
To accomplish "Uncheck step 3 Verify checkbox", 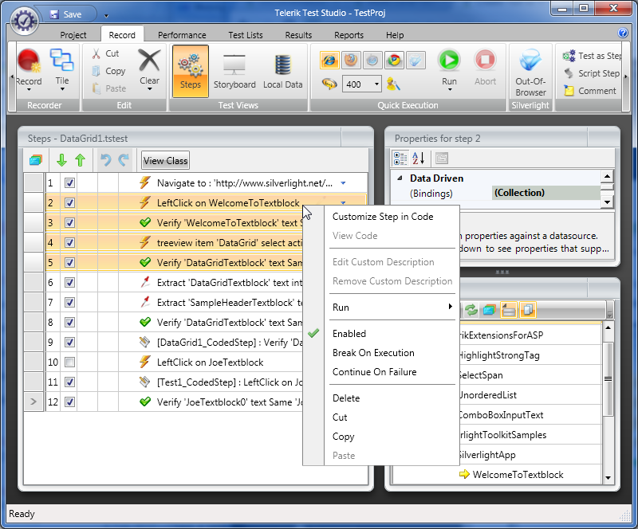I will pos(69,223).
